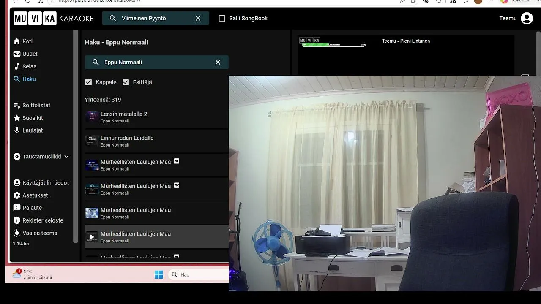Viewport: 541px width, 304px height.
Task: Select song Linnunradan Laidalla
Action: [157, 141]
